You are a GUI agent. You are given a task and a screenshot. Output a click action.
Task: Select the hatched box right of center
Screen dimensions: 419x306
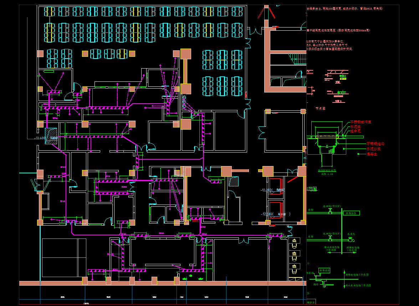(x=234, y=181)
